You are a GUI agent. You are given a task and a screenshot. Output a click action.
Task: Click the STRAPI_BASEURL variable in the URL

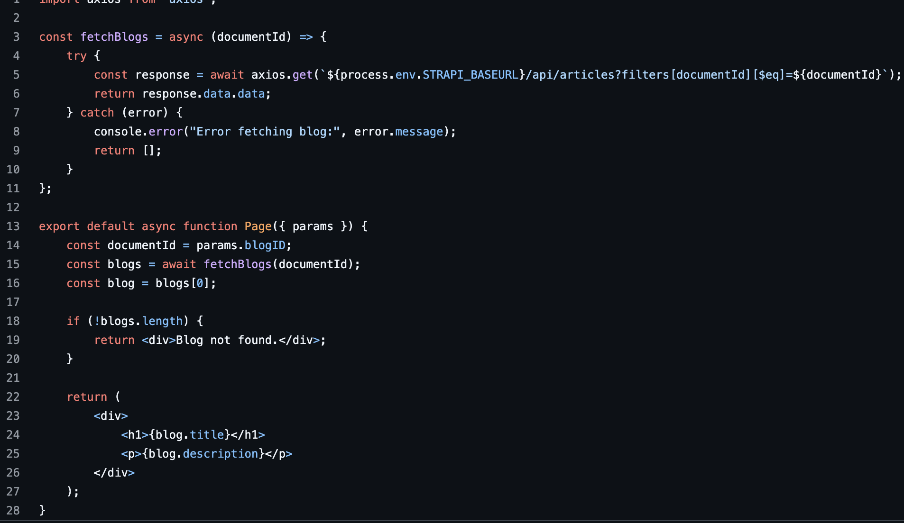point(470,75)
